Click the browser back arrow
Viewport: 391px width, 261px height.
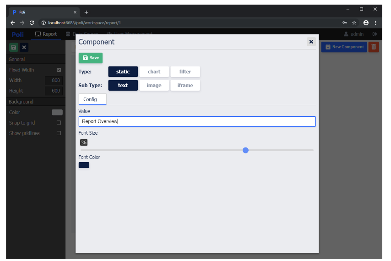tap(13, 23)
